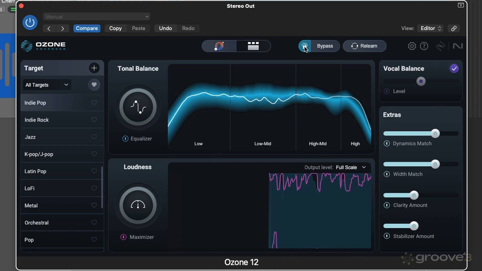Show favorite targets with heart filter

tap(94, 85)
